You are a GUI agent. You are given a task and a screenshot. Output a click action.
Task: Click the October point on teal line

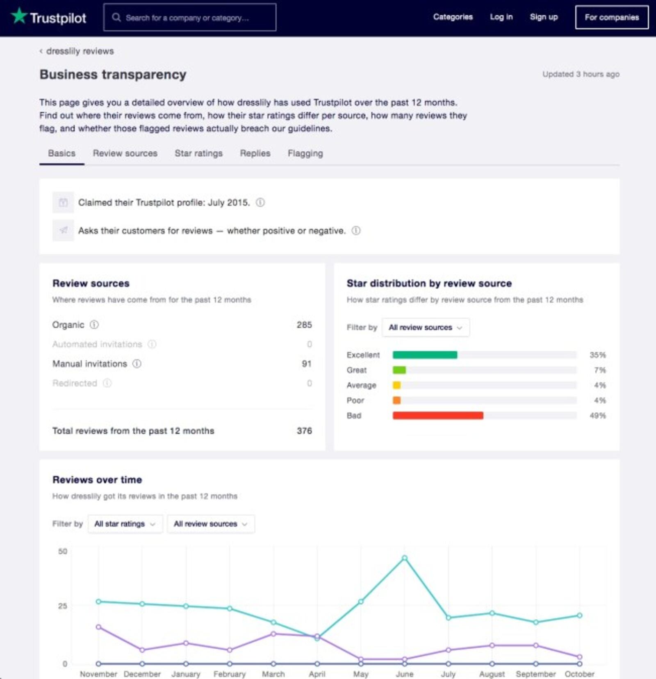579,615
